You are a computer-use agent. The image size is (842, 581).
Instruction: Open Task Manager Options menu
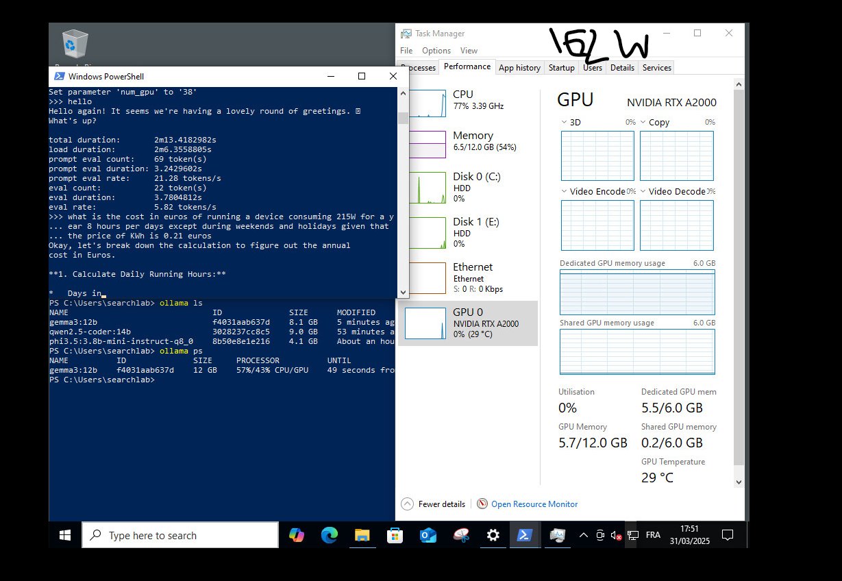click(436, 51)
